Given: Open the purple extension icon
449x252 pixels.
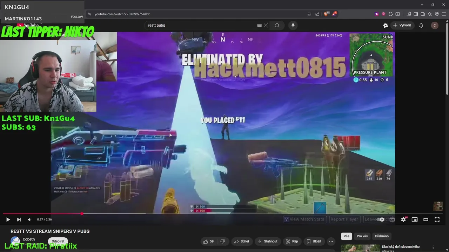Looking at the screenshot, I should click(376, 14).
